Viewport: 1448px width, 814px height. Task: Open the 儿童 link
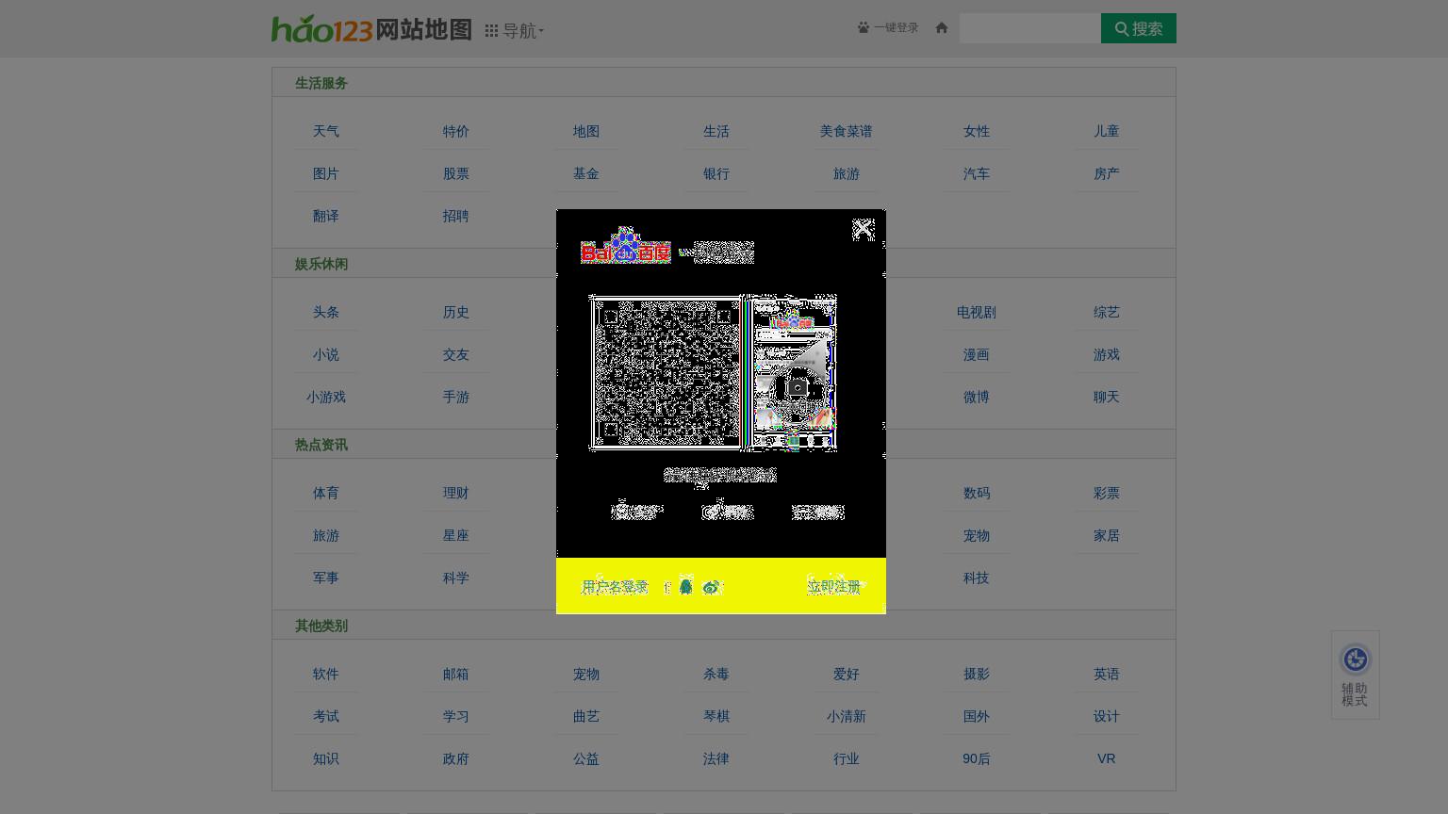[1107, 132]
